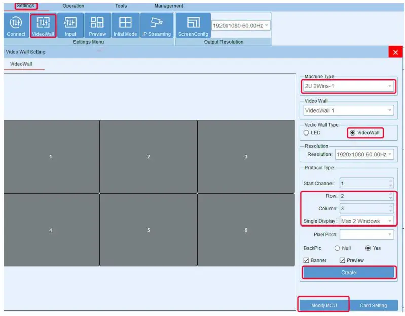Select the VideoWall sub-tab
This screenshot has height=316, width=405.
[21, 64]
